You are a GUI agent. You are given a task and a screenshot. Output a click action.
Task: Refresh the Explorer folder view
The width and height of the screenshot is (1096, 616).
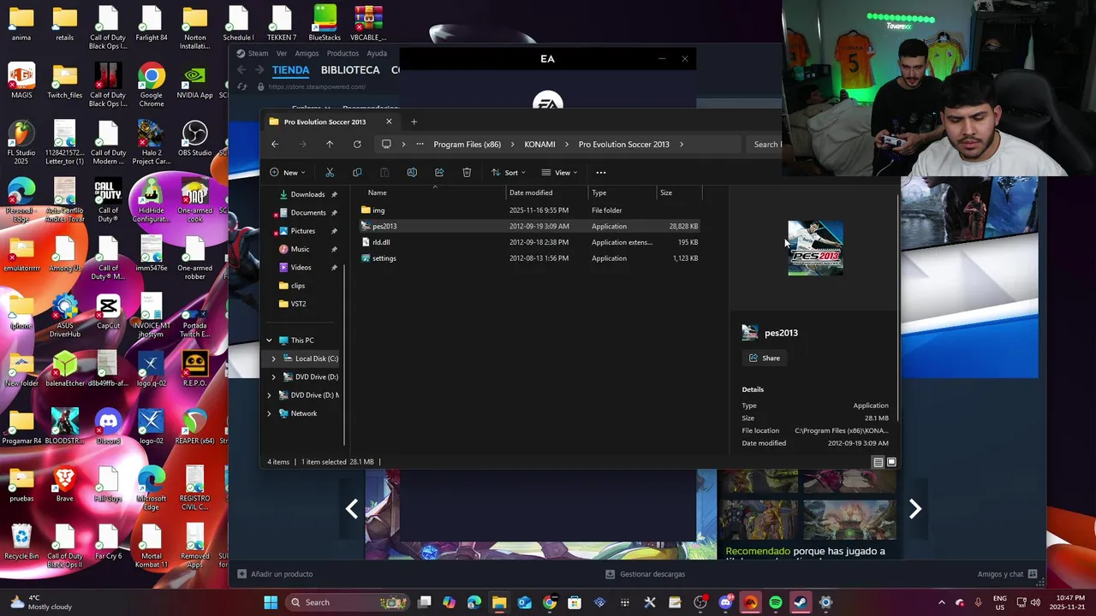coord(357,144)
